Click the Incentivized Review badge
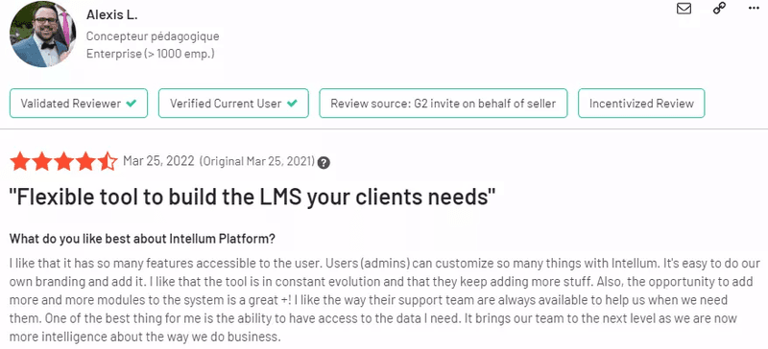The width and height of the screenshot is (768, 349). pos(641,104)
